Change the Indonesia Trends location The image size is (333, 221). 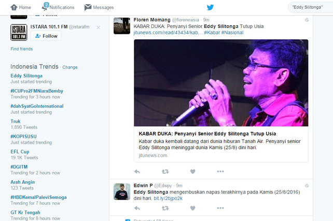point(70,67)
